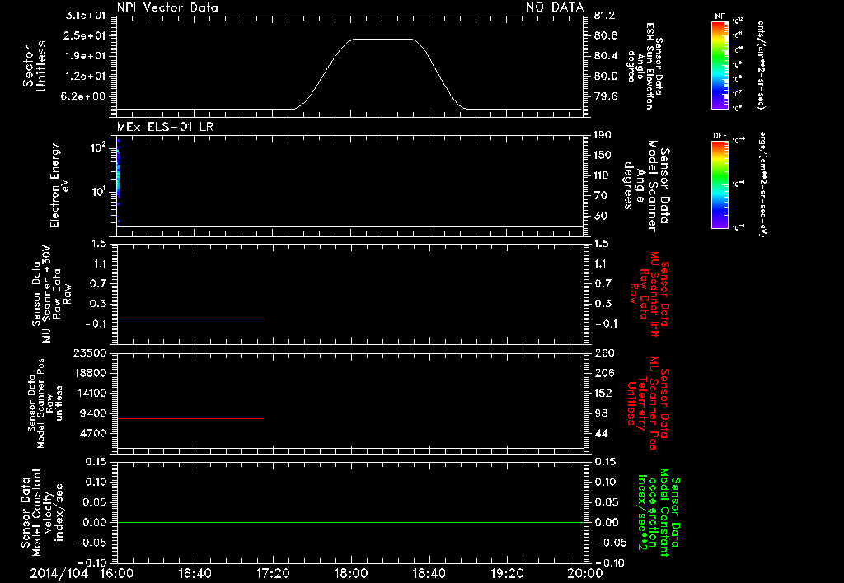Click the '110' scanner angle tick value
This screenshot has width=844, height=583.
[x=603, y=175]
